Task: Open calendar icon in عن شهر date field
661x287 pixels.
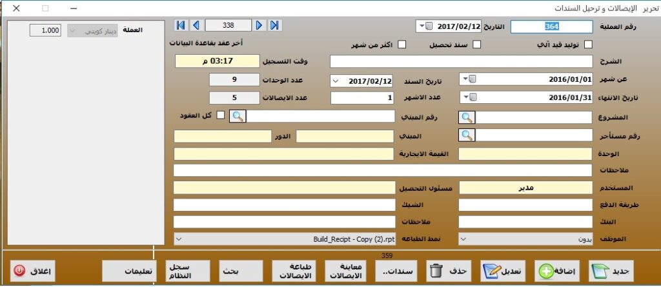Action: tap(469, 79)
